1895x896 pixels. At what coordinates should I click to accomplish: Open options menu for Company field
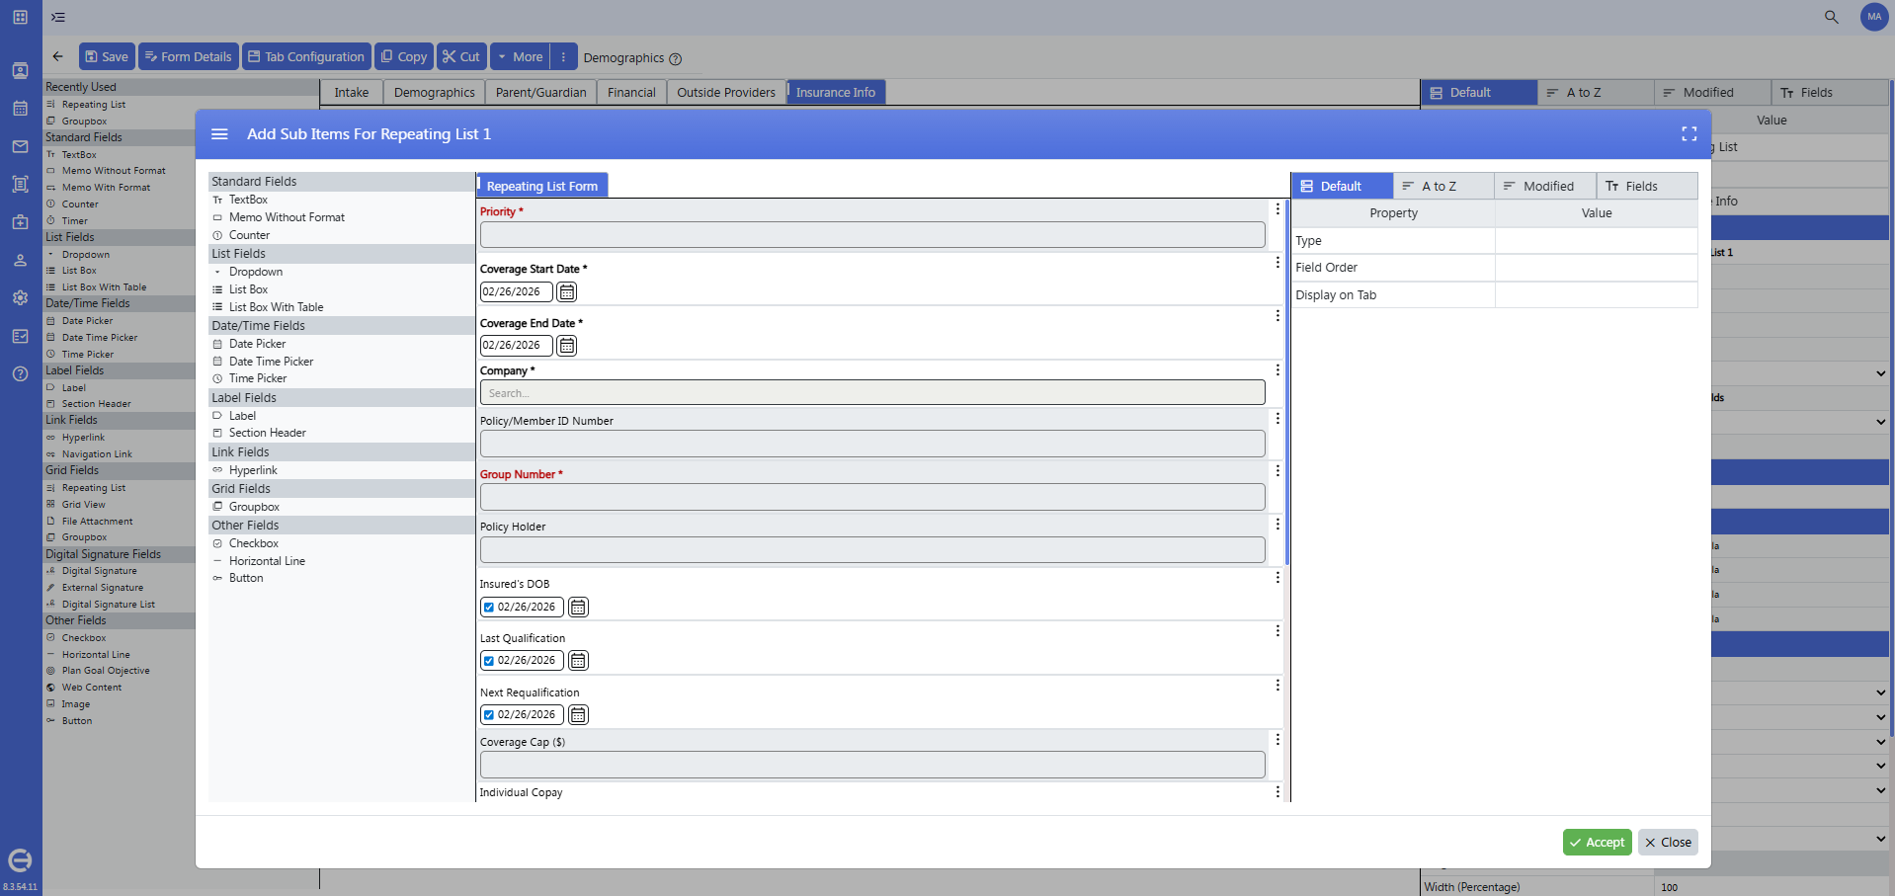[x=1277, y=369]
